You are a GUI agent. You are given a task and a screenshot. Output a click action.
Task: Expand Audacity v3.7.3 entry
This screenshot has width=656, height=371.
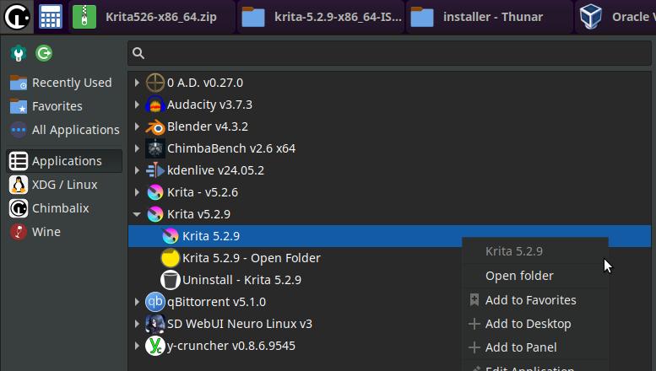[x=137, y=105]
